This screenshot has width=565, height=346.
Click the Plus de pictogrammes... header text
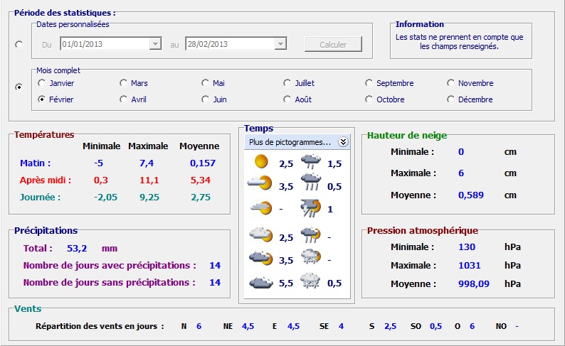[x=290, y=142]
